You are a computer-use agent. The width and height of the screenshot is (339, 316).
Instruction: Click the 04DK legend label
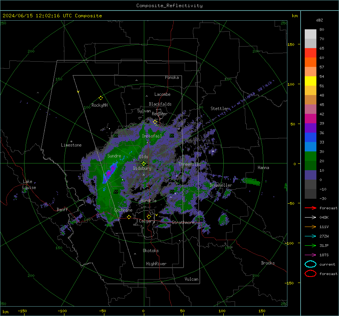324,218
